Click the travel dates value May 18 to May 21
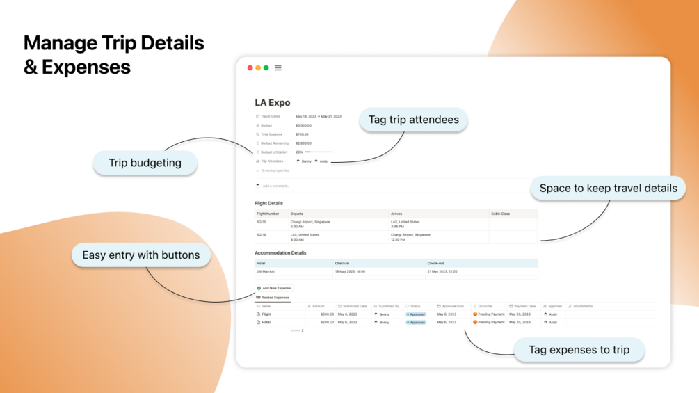Screen dimensions: 699x393 click(x=319, y=116)
